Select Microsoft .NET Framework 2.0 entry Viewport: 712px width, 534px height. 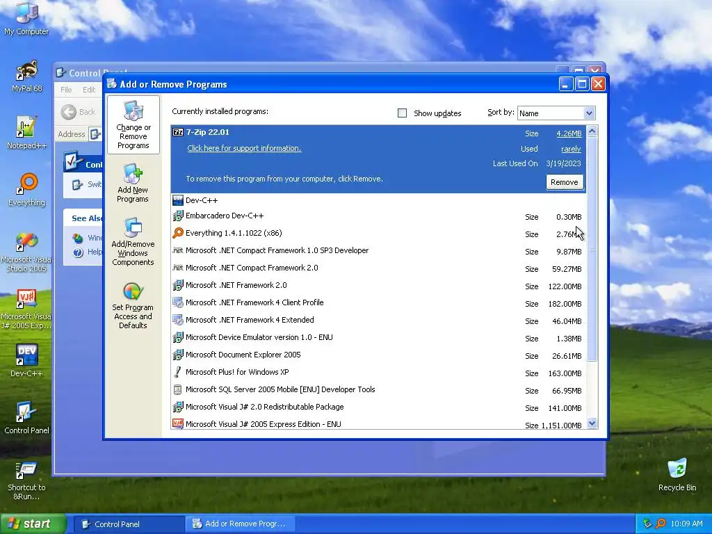click(x=379, y=285)
